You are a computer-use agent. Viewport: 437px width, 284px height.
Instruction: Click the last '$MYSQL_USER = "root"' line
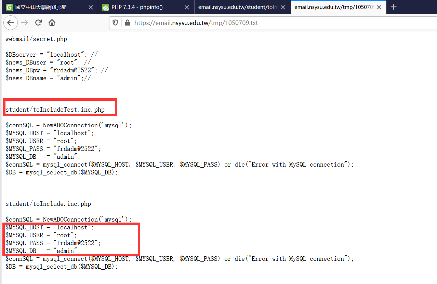coord(41,235)
